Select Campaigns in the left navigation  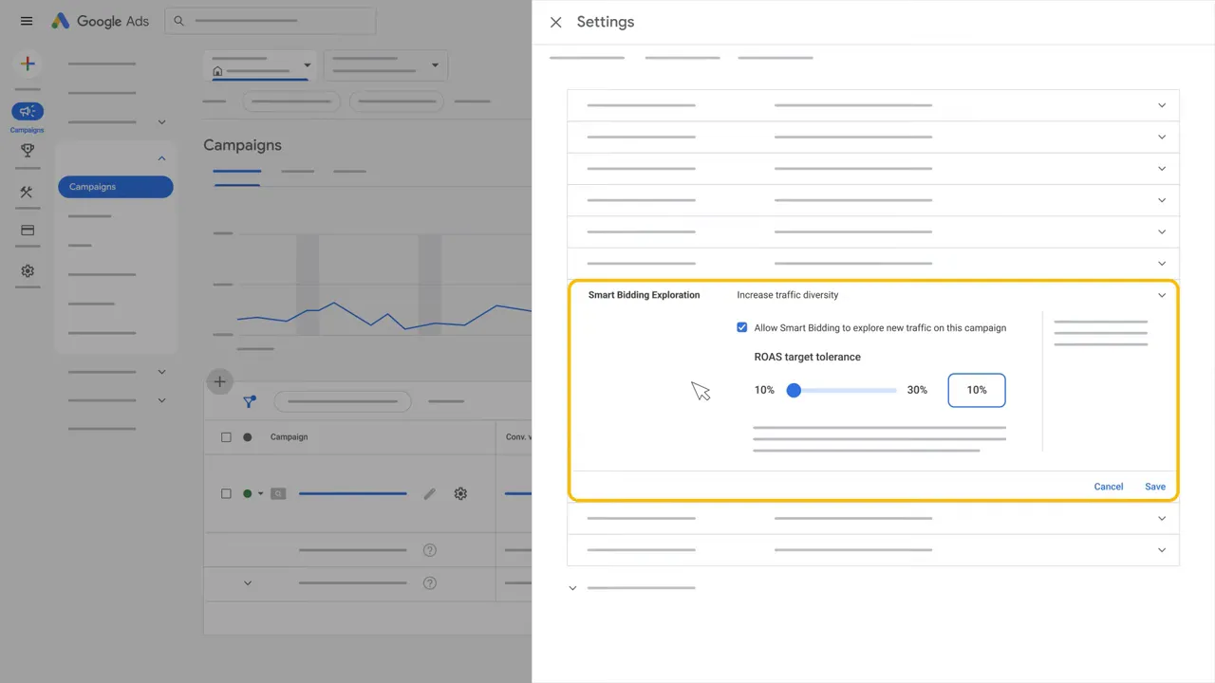(115, 187)
